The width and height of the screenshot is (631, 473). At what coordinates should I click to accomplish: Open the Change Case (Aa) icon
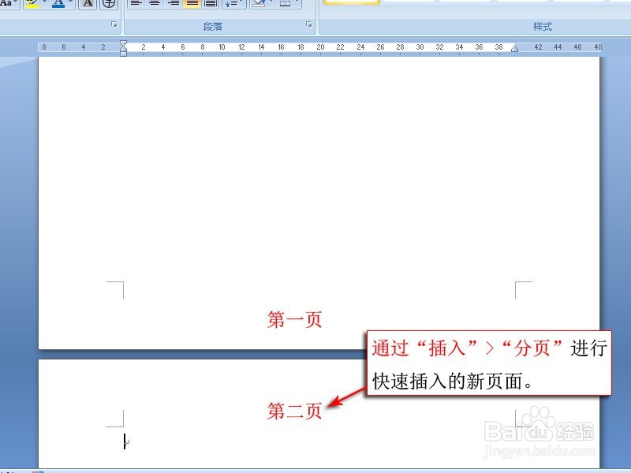coord(8,3)
